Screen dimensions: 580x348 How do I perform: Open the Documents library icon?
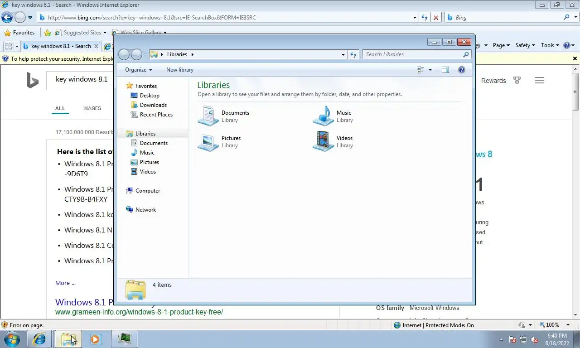(x=208, y=116)
